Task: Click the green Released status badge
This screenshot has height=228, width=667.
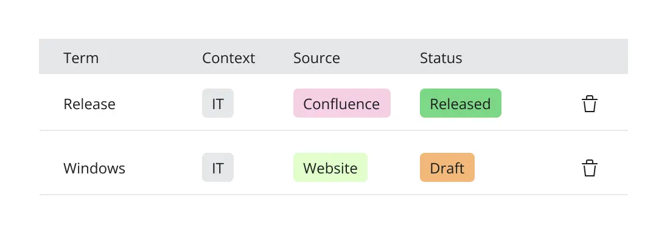Action: pyautogui.click(x=460, y=103)
